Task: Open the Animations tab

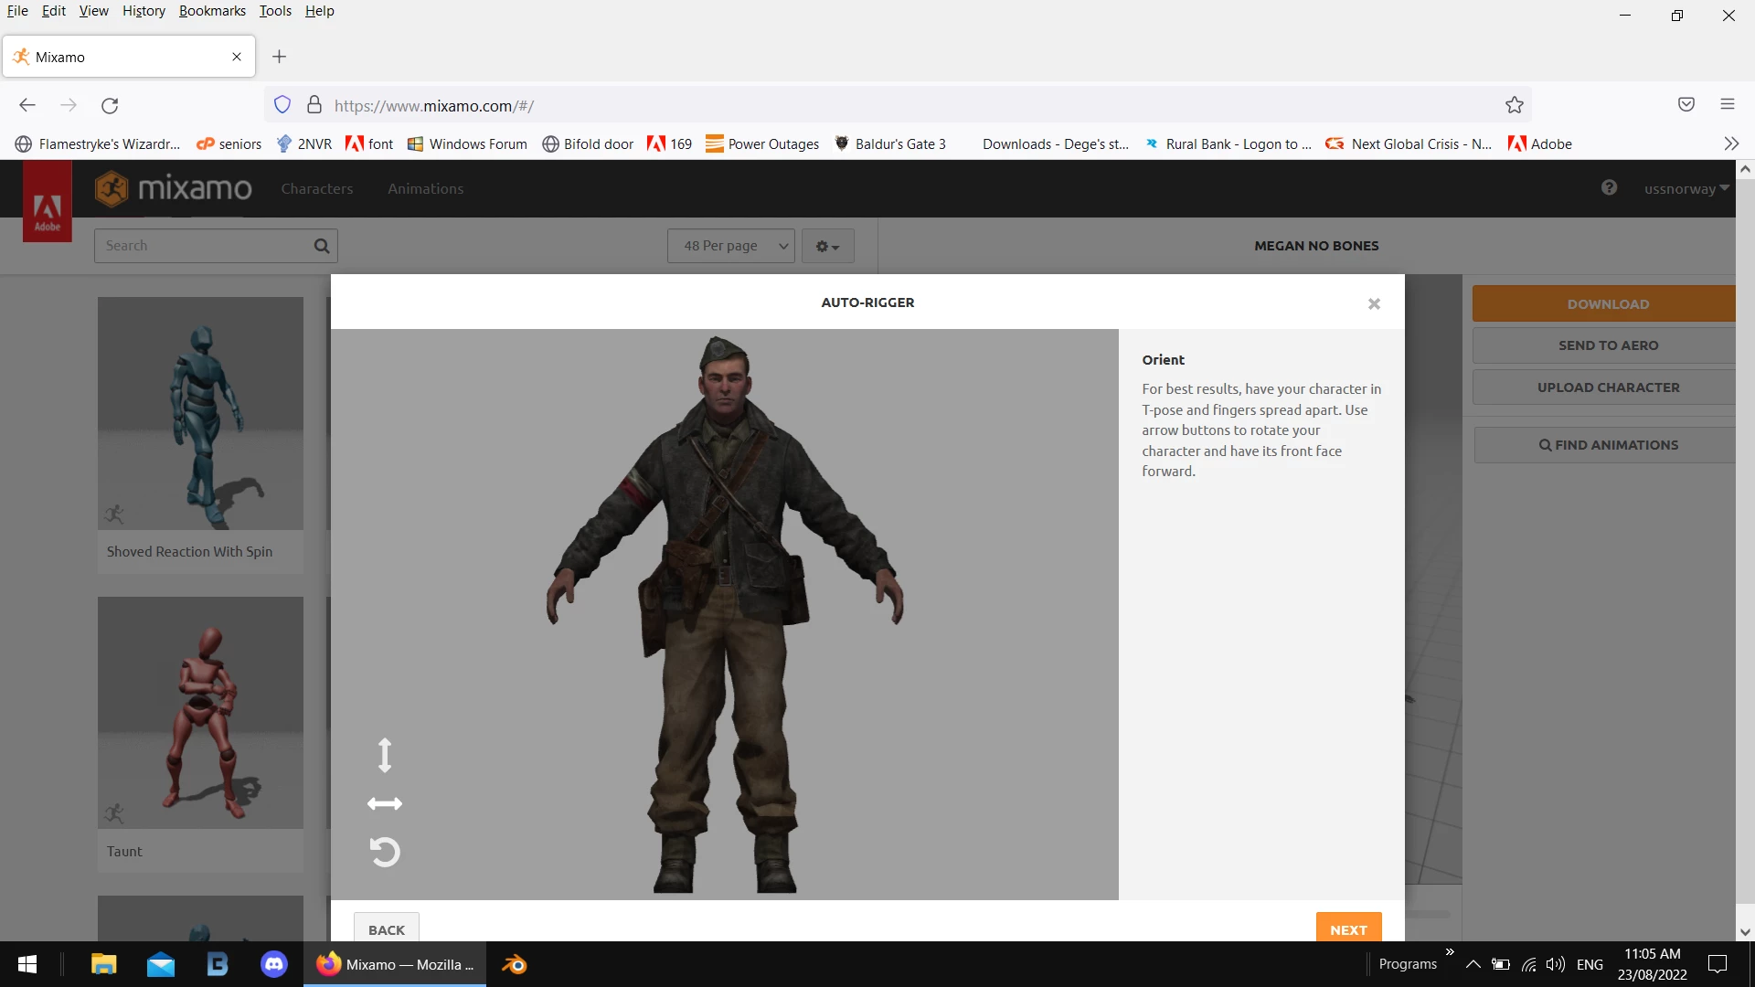Action: coord(425,189)
